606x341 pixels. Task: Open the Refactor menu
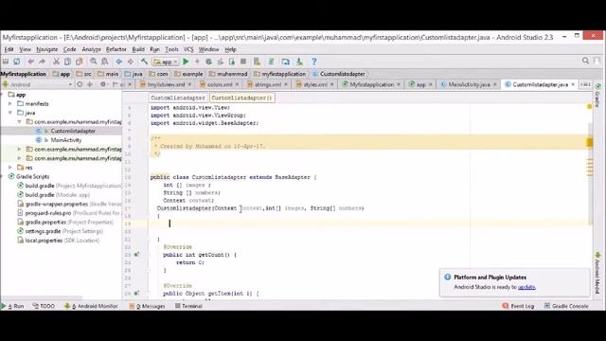click(116, 49)
